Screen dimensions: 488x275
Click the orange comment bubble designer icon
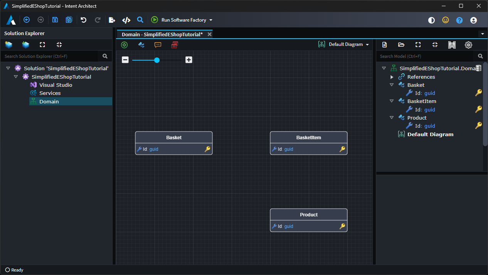[158, 45]
